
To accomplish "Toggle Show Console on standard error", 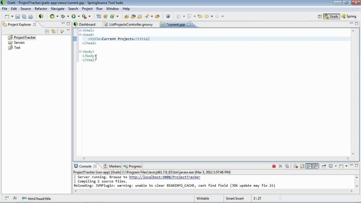I will [x=315, y=166].
